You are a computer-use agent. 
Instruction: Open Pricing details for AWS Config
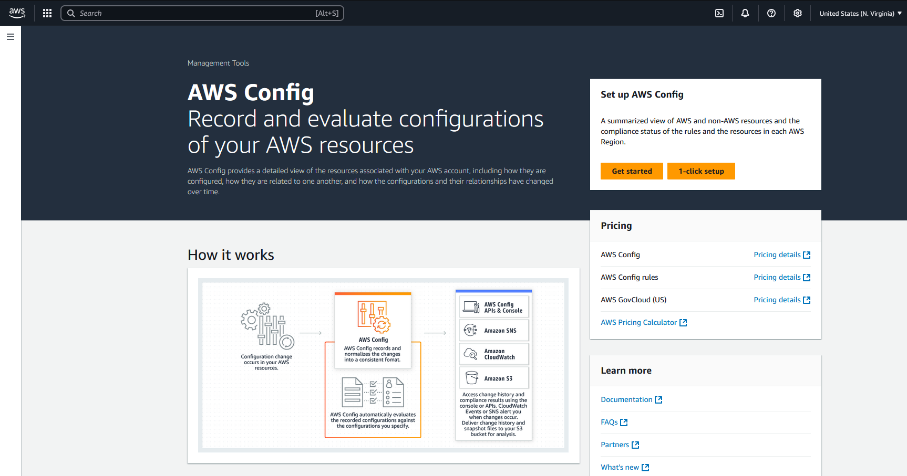coord(782,255)
